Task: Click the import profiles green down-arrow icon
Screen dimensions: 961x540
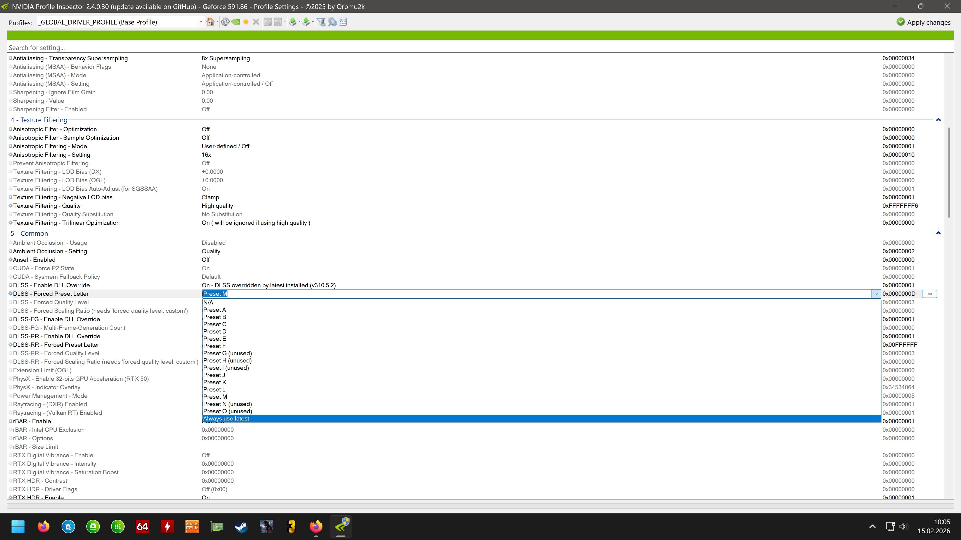Action: click(x=306, y=22)
